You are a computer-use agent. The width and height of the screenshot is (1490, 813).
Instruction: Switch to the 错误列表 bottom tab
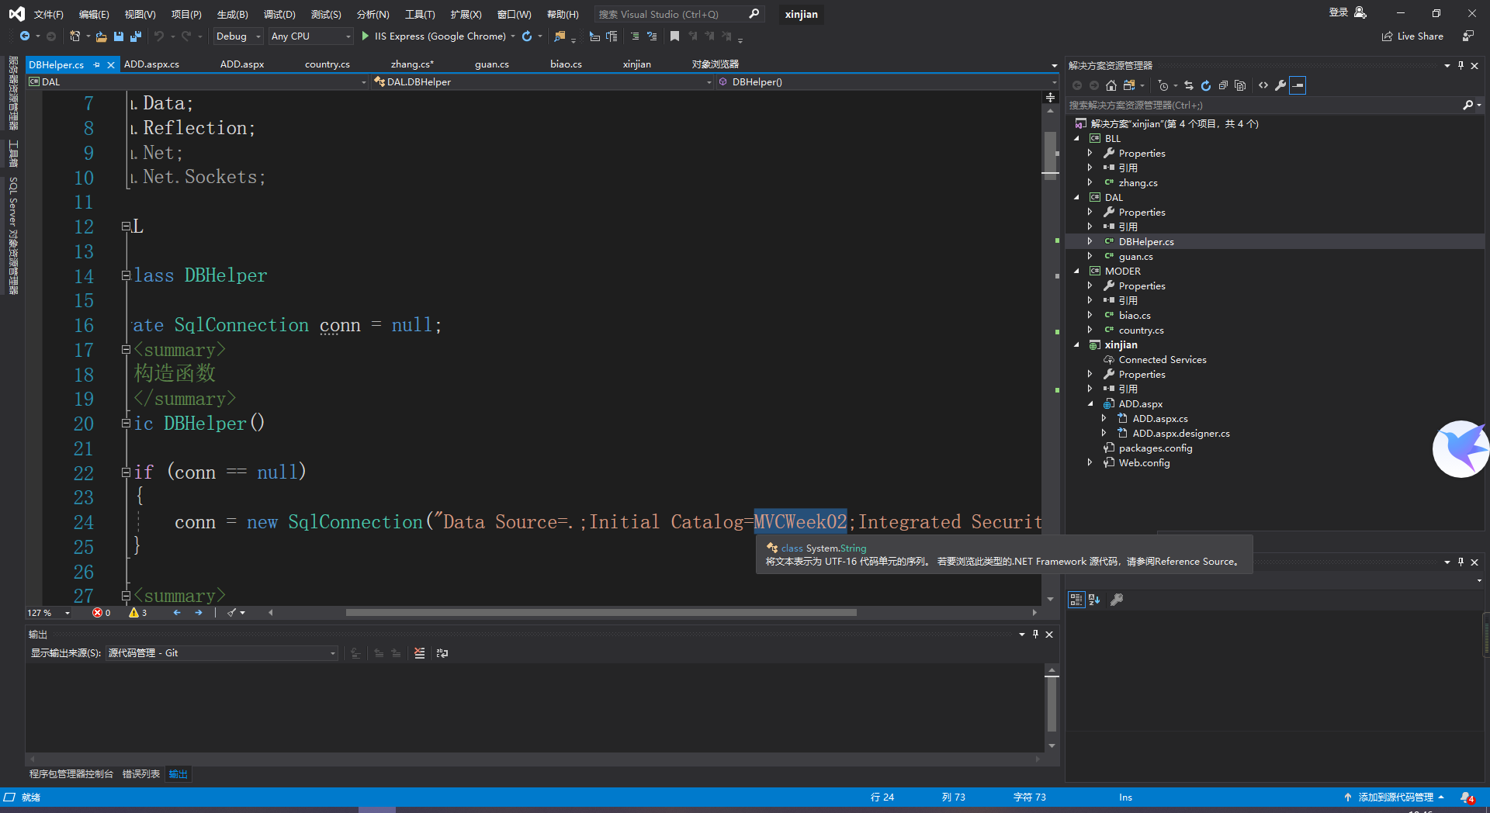(x=141, y=774)
